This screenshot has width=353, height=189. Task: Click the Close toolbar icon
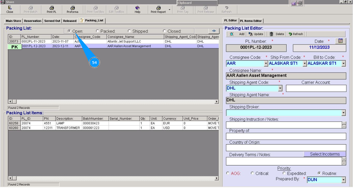point(10,8)
